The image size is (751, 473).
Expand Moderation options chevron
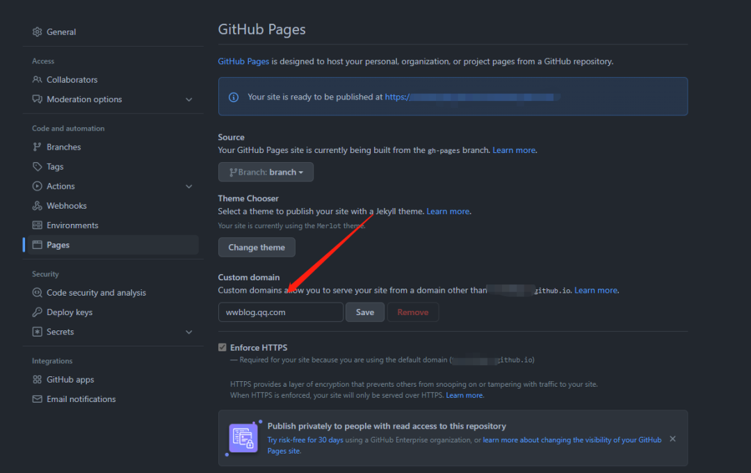click(188, 99)
